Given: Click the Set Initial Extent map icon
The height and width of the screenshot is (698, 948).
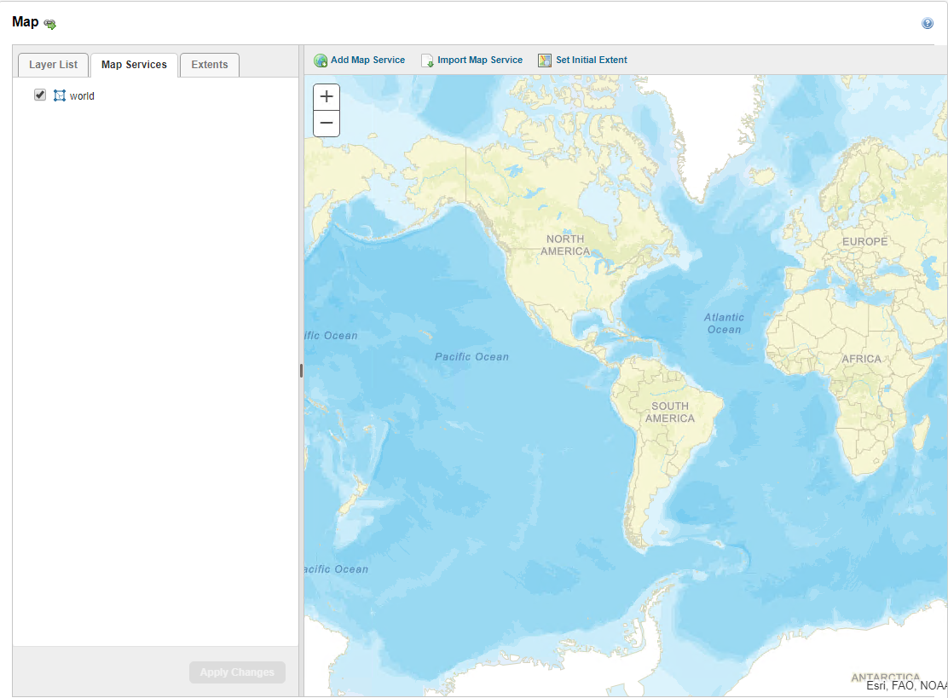Looking at the screenshot, I should pyautogui.click(x=545, y=61).
